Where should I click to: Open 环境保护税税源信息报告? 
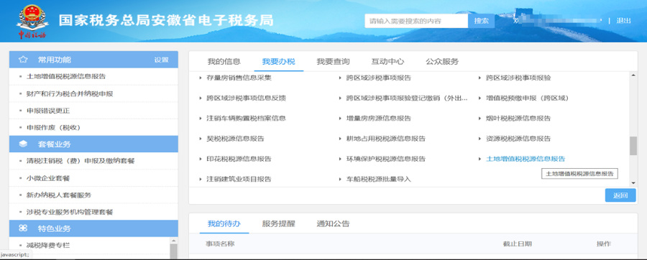tap(386, 159)
